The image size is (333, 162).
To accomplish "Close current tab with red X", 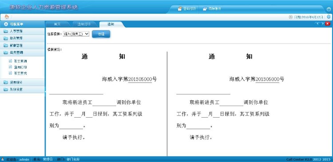I will tap(328, 24).
